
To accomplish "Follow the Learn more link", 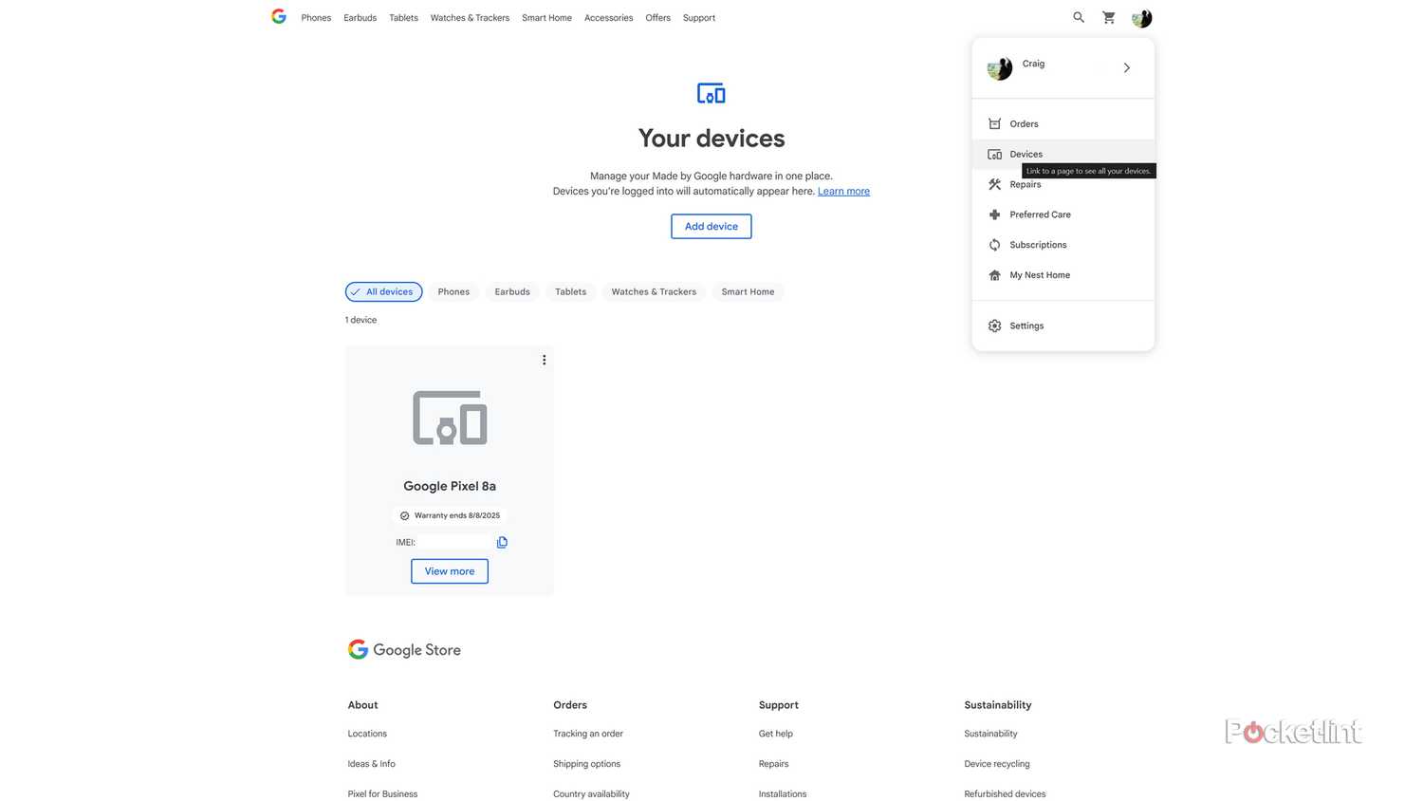I will coord(843,191).
